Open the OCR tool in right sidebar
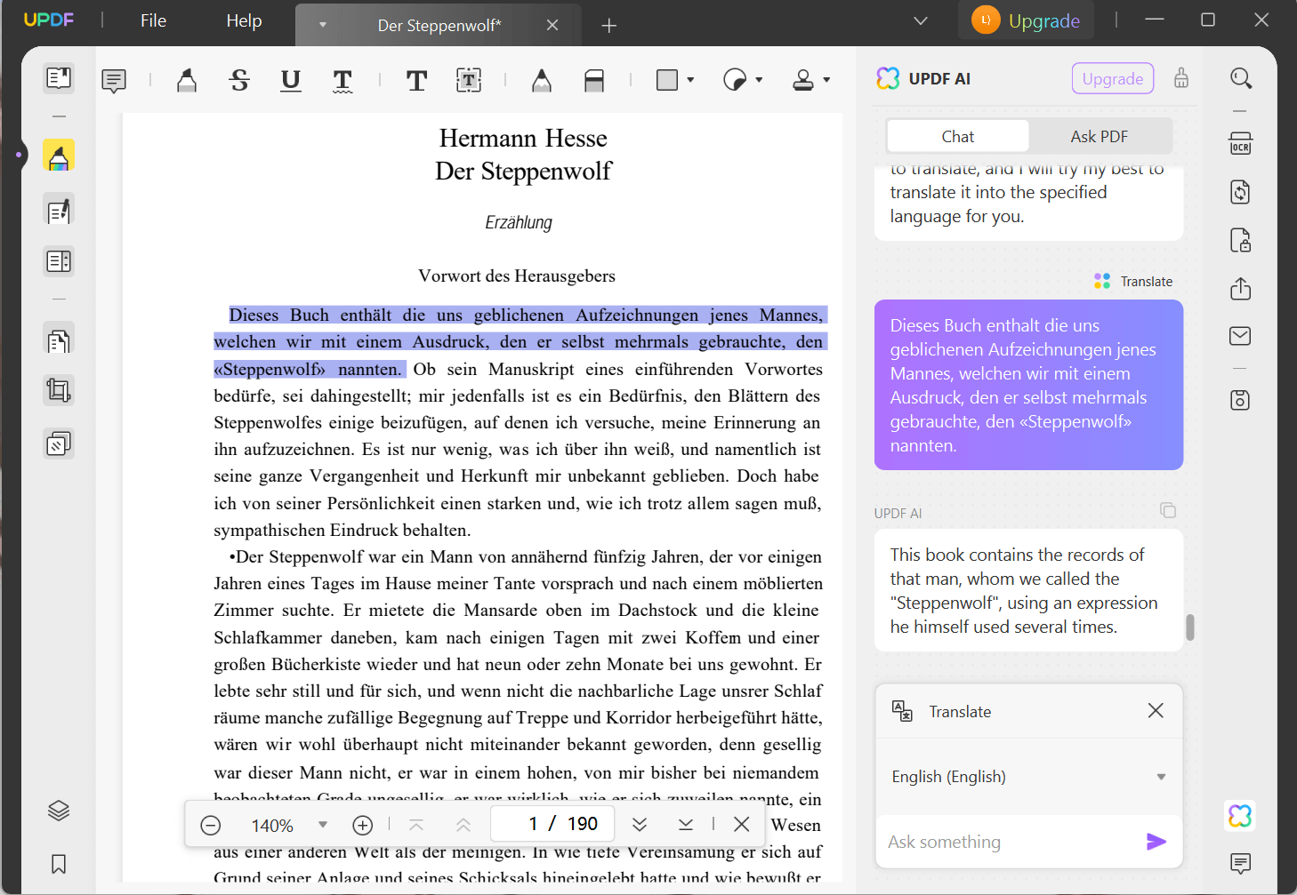Viewport: 1297px width, 895px height. coord(1240,143)
